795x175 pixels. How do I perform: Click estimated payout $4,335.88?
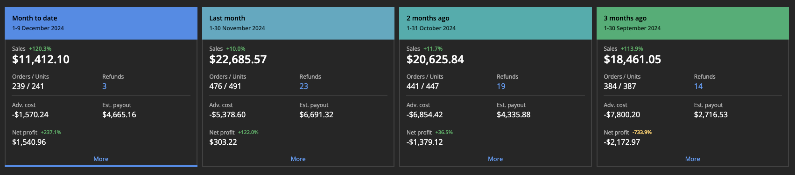(x=514, y=114)
